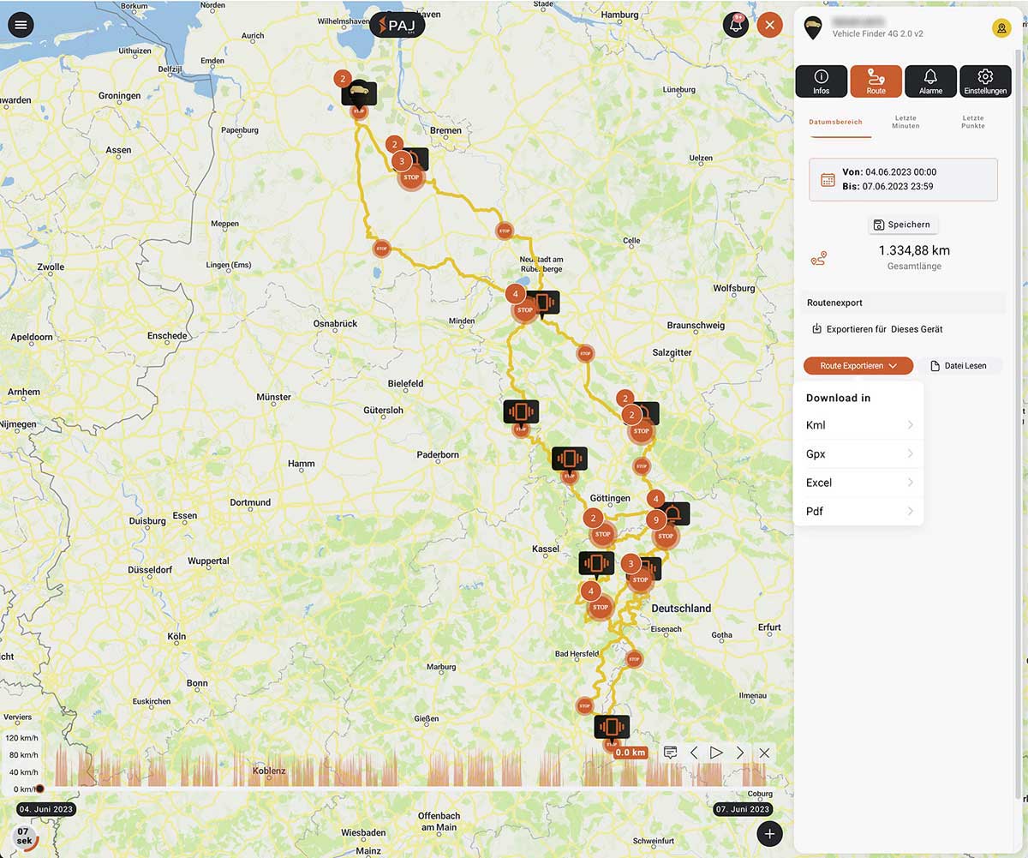Open notifications via the top bell icon
The height and width of the screenshot is (858, 1028).
pos(735,25)
